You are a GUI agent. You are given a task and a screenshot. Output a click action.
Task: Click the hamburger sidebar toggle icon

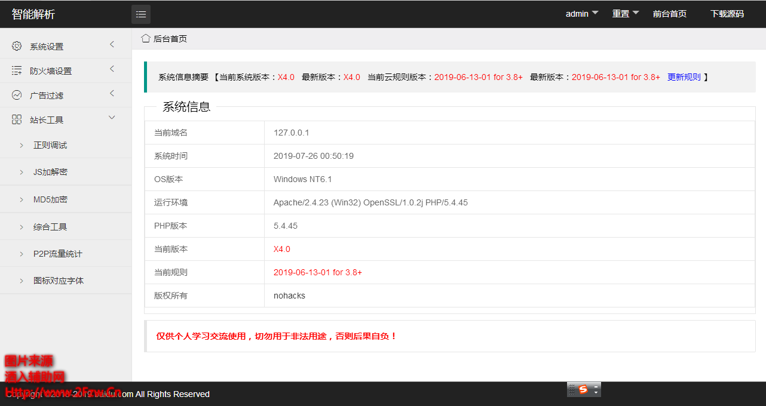click(x=141, y=14)
